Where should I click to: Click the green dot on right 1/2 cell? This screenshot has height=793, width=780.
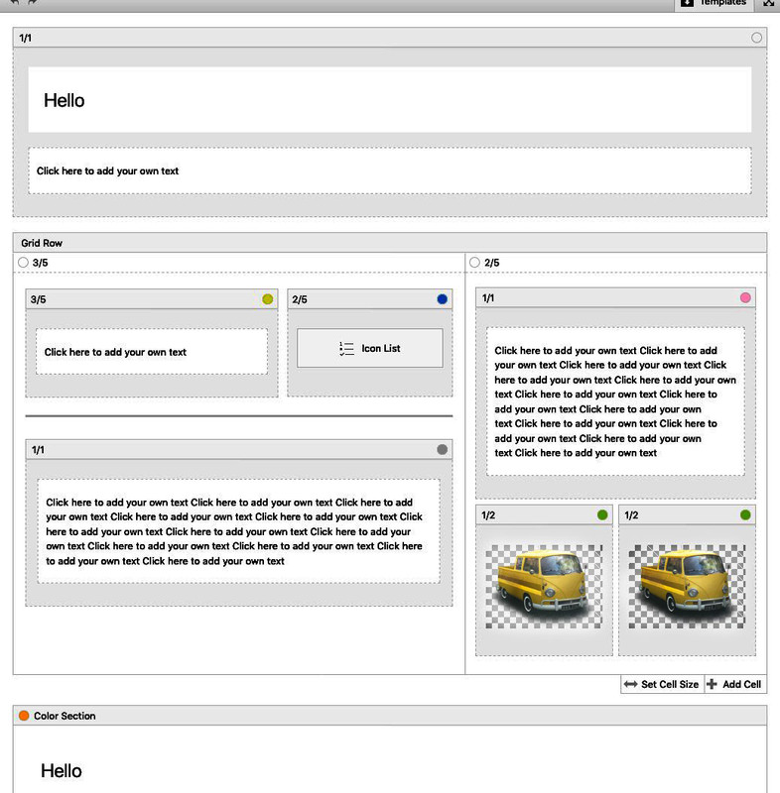(x=745, y=514)
